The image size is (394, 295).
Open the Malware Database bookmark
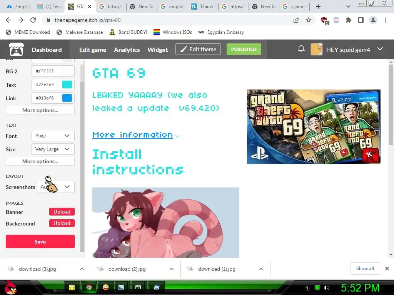[80, 32]
